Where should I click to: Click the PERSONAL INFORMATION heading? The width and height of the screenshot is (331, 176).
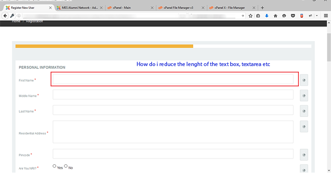coord(42,67)
